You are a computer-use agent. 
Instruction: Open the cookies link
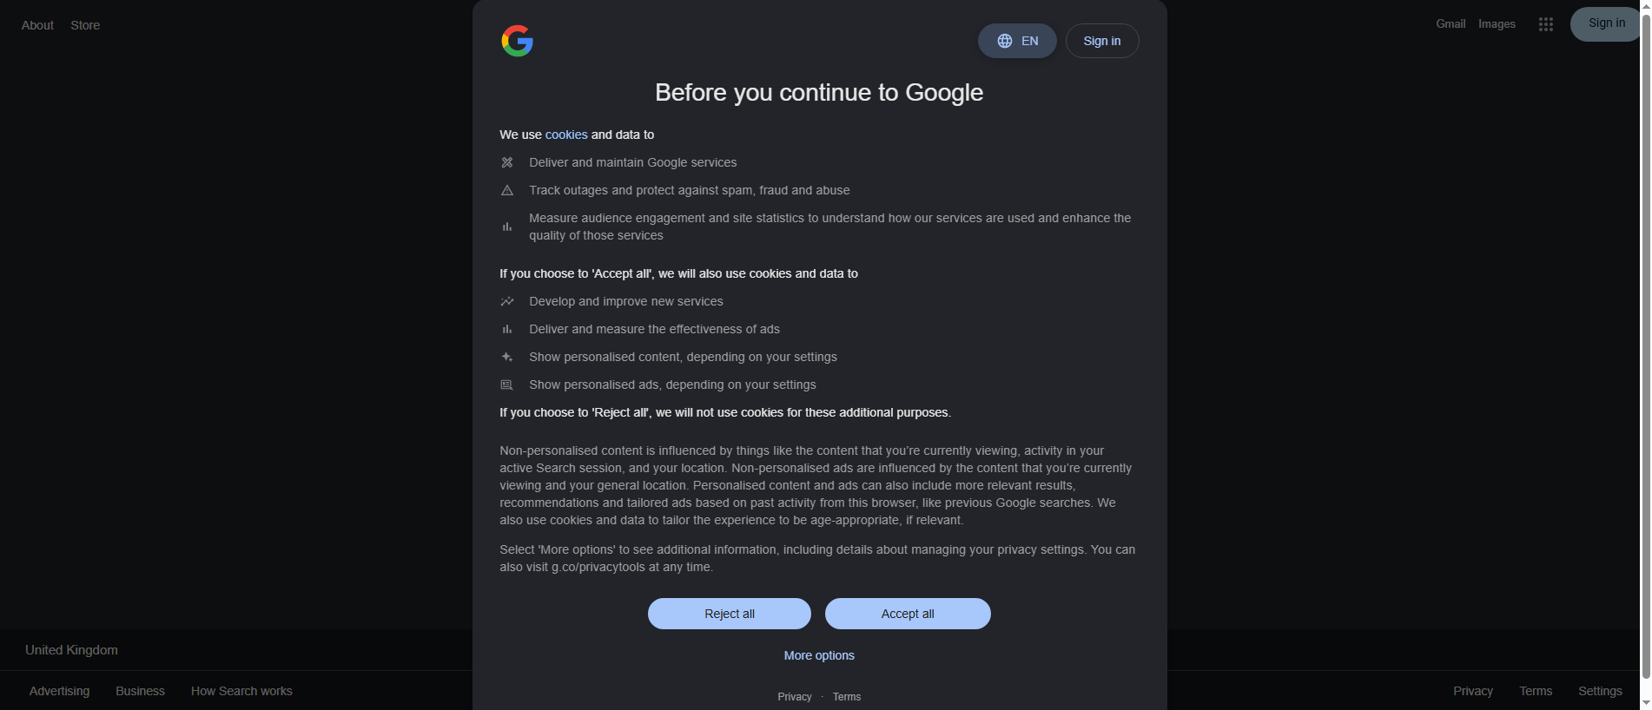566,135
